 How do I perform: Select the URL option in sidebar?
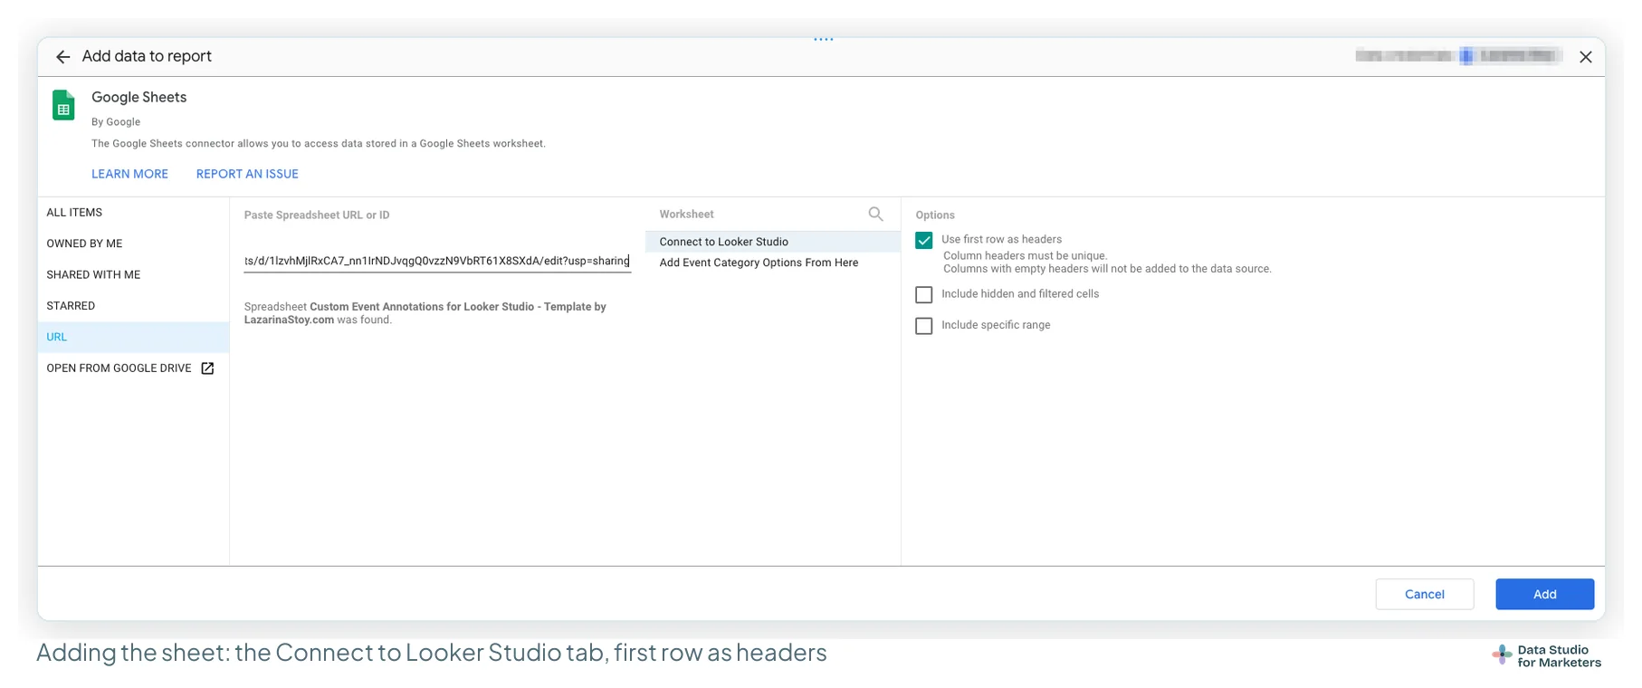click(x=133, y=337)
